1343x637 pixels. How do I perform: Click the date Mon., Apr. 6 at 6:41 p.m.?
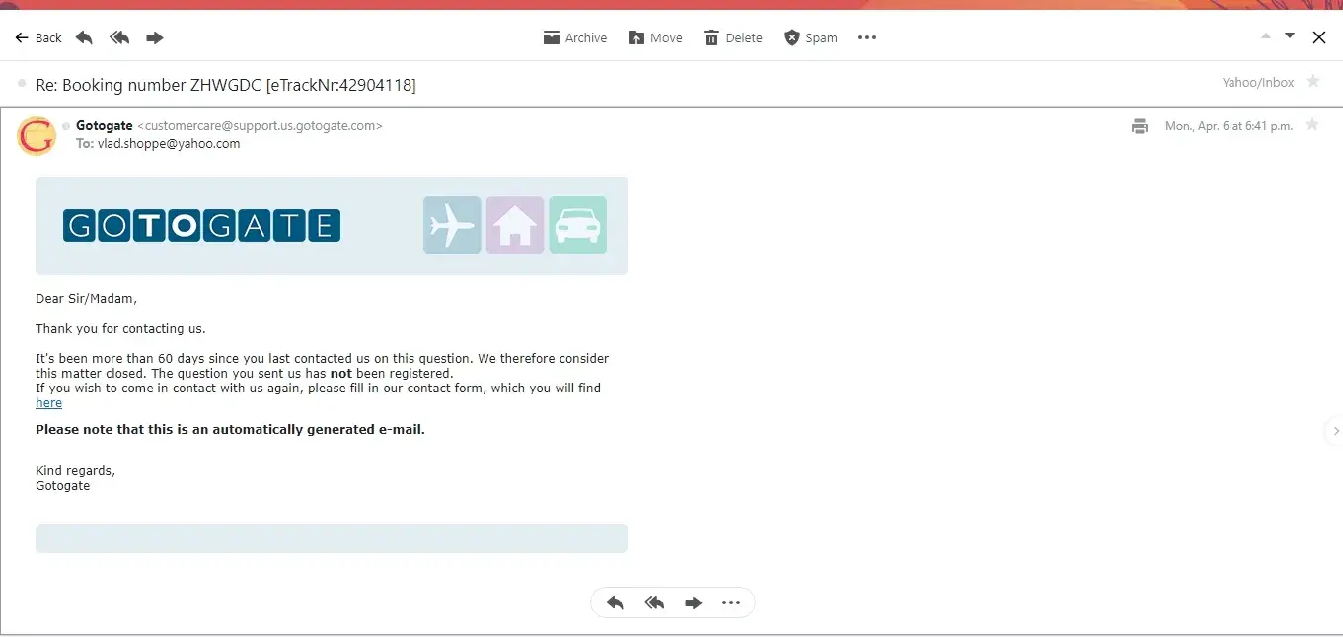1229,126
